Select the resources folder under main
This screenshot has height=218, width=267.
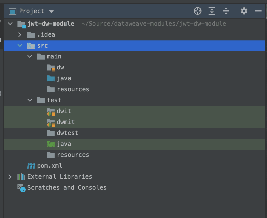[73, 89]
